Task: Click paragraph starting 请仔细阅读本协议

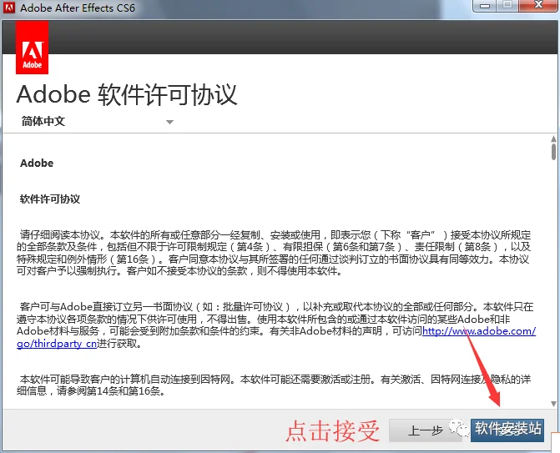Action: pyautogui.click(x=274, y=253)
